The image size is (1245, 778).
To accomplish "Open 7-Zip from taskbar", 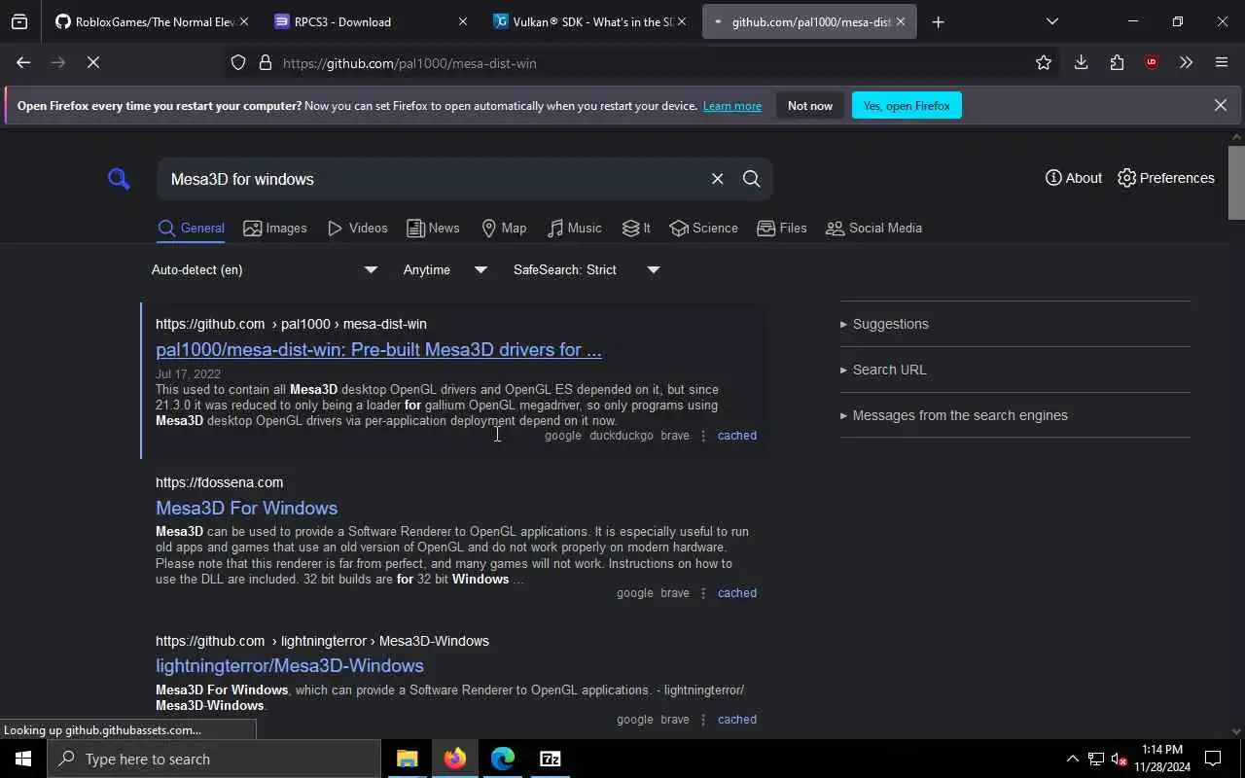I will pos(551,759).
